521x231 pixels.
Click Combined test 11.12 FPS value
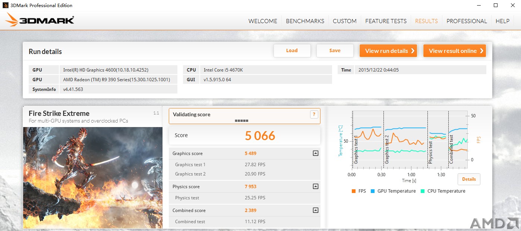point(255,222)
